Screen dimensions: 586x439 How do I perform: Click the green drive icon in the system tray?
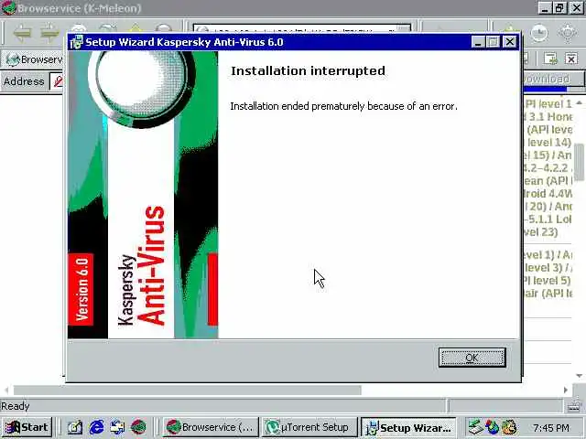[476, 427]
